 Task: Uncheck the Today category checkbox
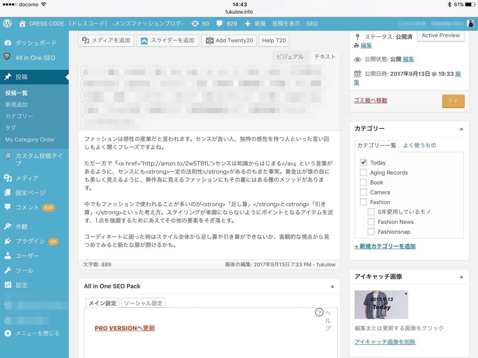coord(363,162)
